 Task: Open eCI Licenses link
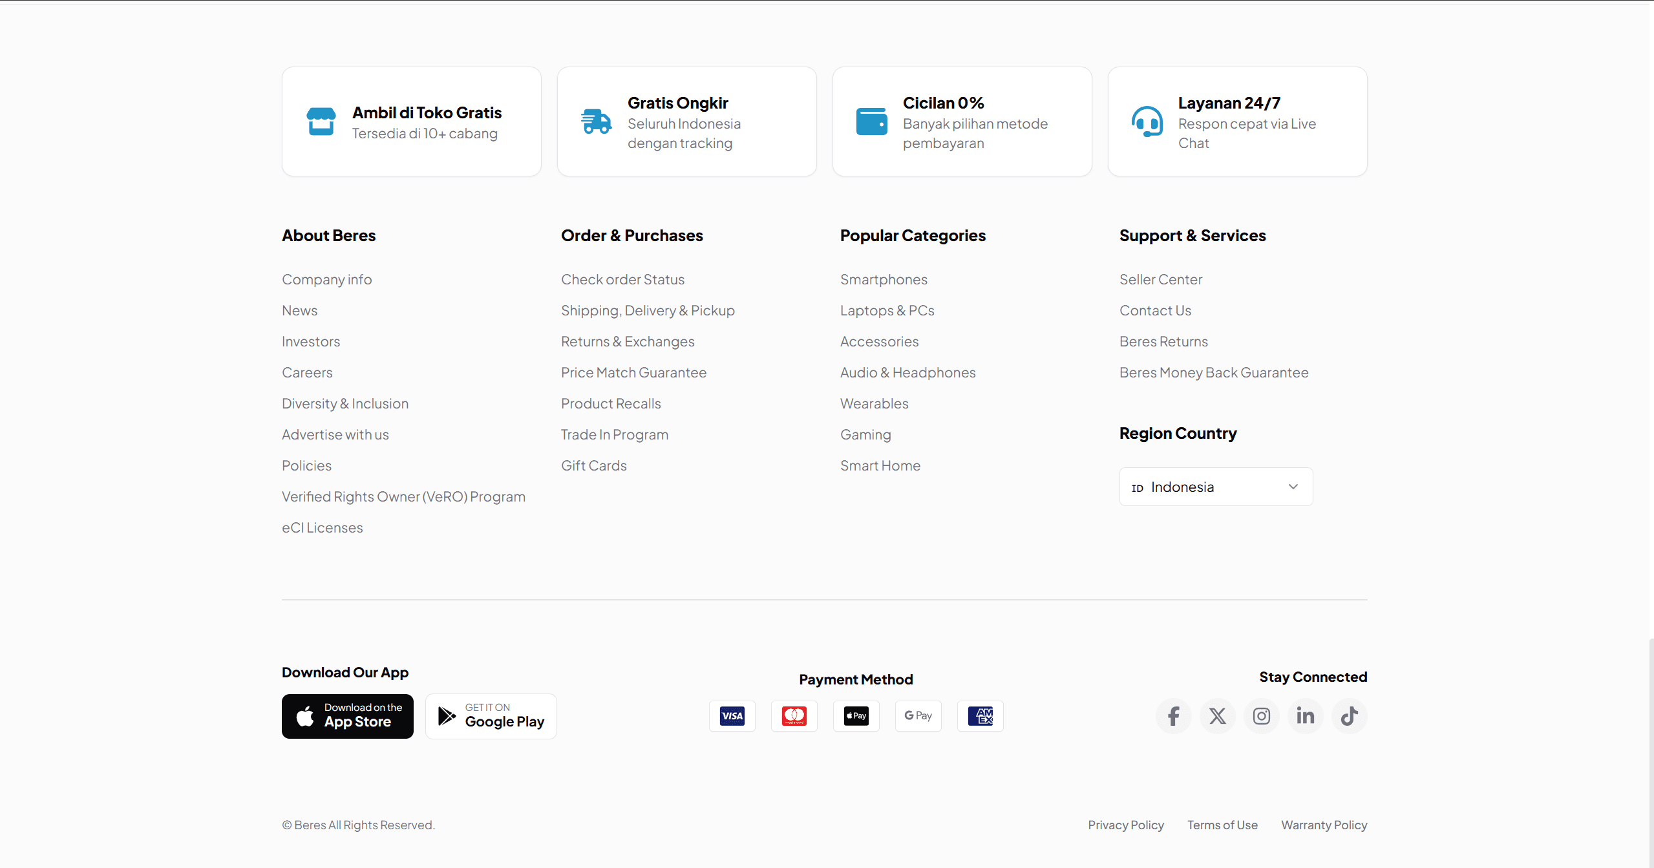tap(323, 528)
